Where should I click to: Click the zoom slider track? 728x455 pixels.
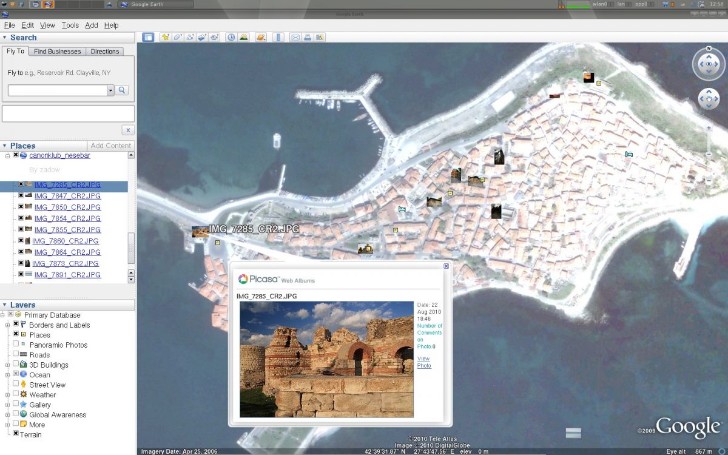[709, 154]
